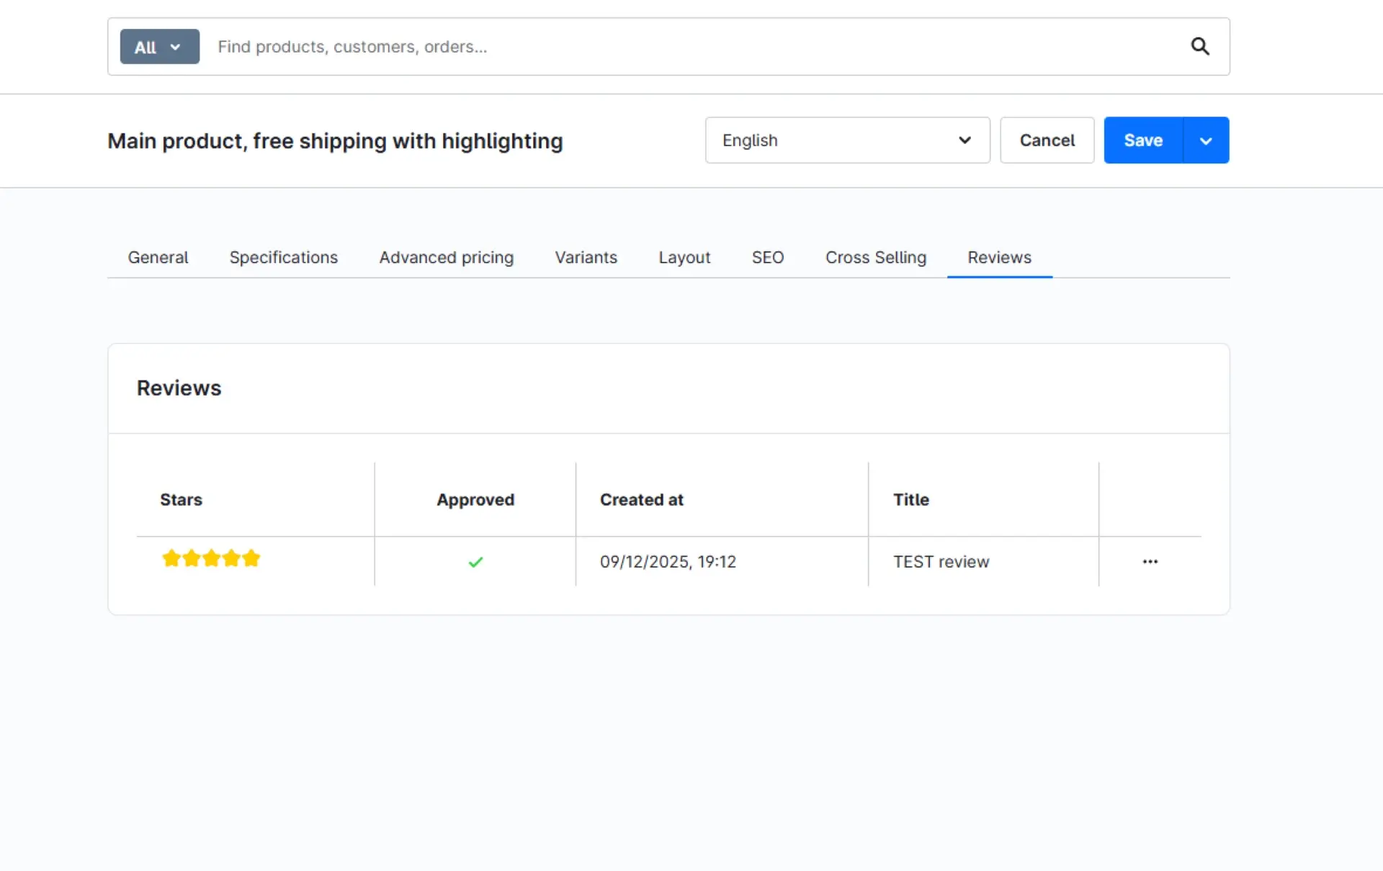Open the Layout tab

point(684,257)
